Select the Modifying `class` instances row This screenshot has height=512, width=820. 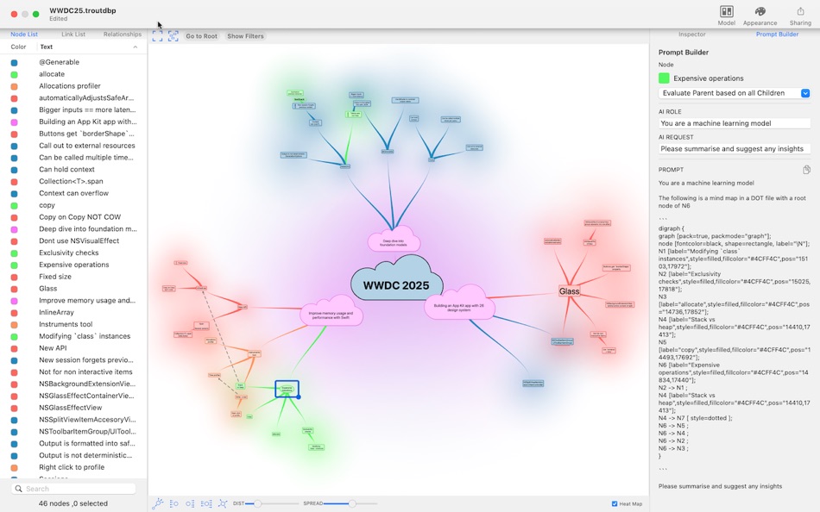[x=73, y=336]
